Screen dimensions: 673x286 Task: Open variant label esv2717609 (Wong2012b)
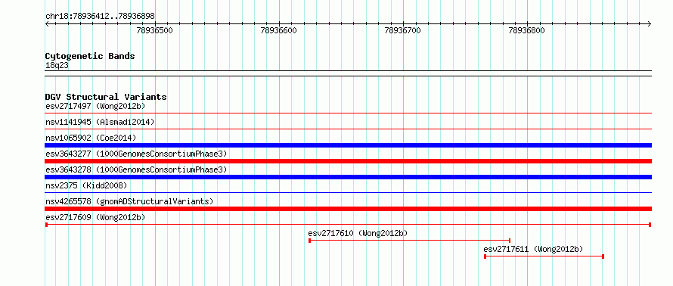(x=95, y=217)
